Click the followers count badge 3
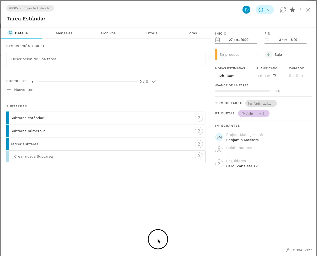Image resolution: width=317 pixels, height=256 pixels. coord(219,163)
